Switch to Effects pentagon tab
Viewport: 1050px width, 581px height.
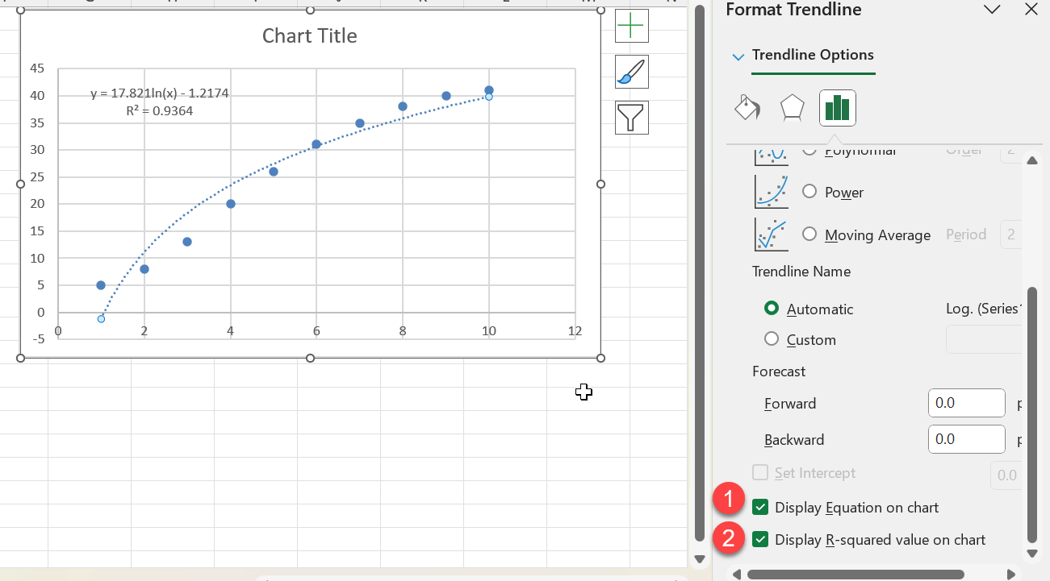pos(792,108)
